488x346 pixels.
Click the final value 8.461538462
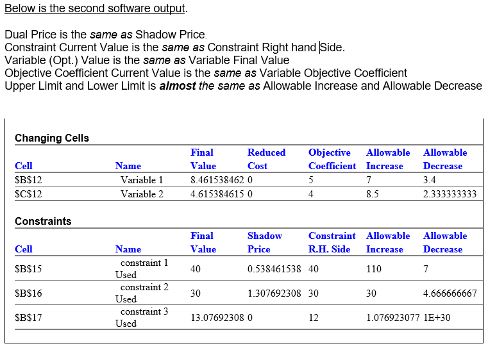click(217, 180)
